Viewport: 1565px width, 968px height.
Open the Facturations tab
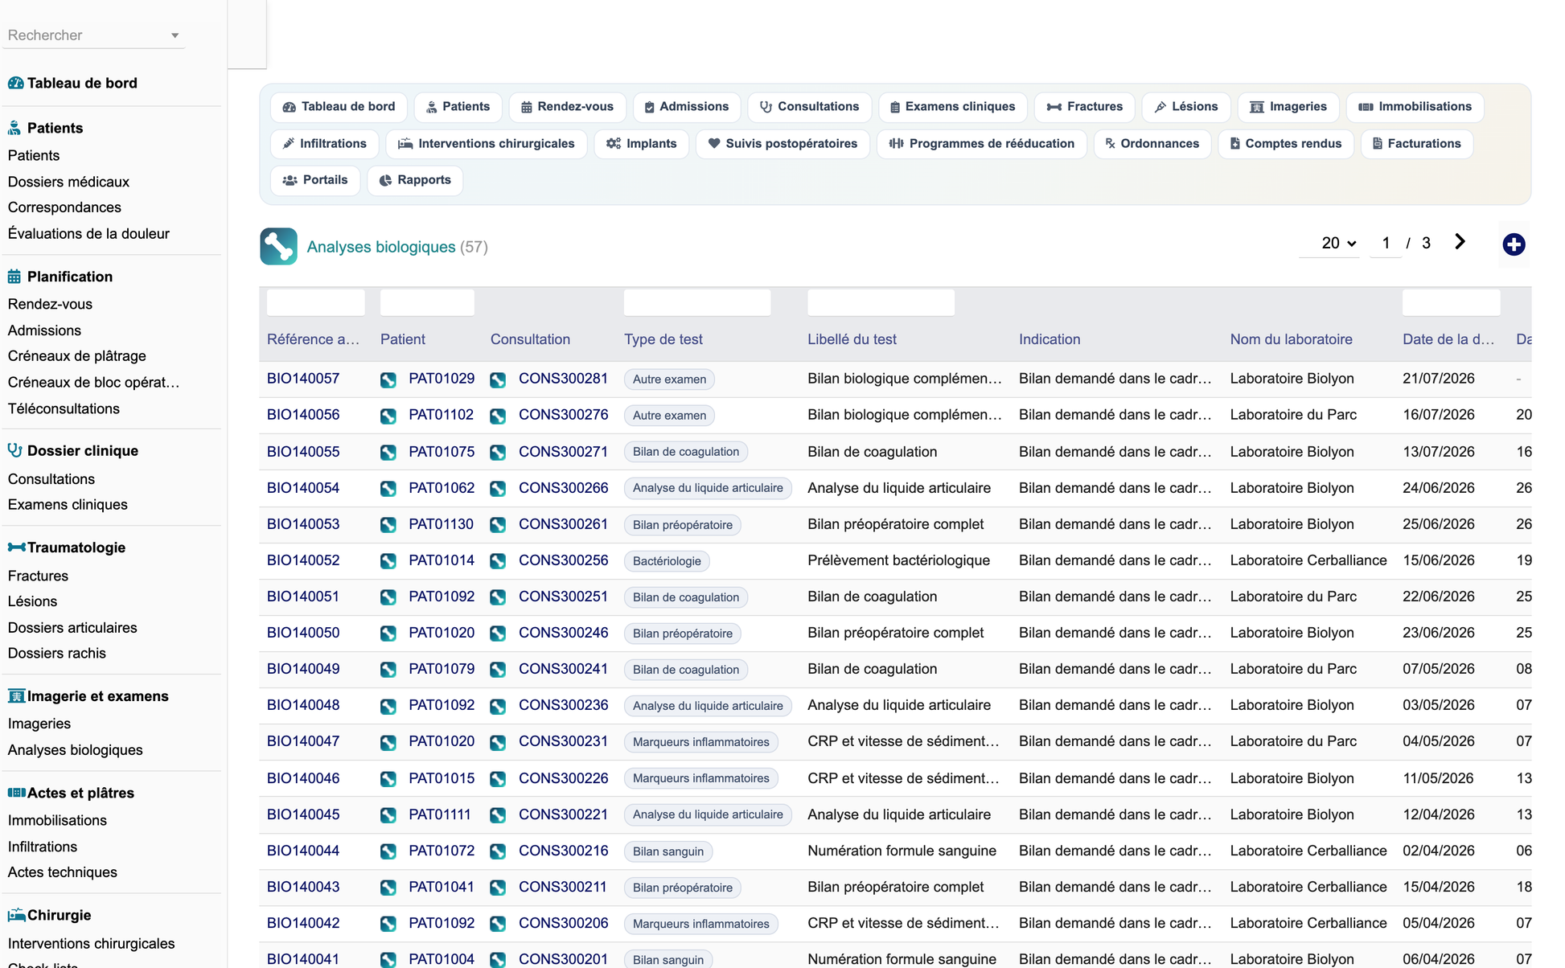(1416, 144)
